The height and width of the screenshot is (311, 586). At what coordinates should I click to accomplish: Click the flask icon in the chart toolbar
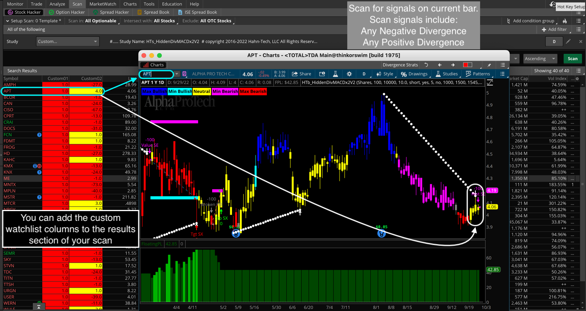[335, 74]
